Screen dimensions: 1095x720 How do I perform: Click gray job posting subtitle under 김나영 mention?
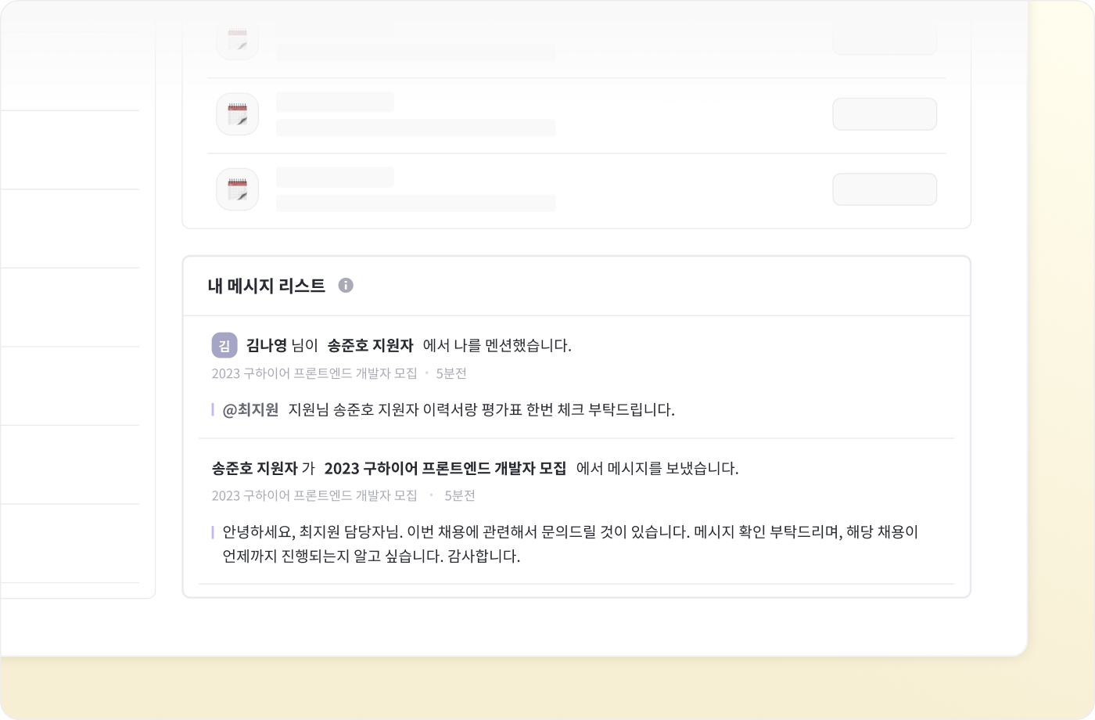(314, 373)
